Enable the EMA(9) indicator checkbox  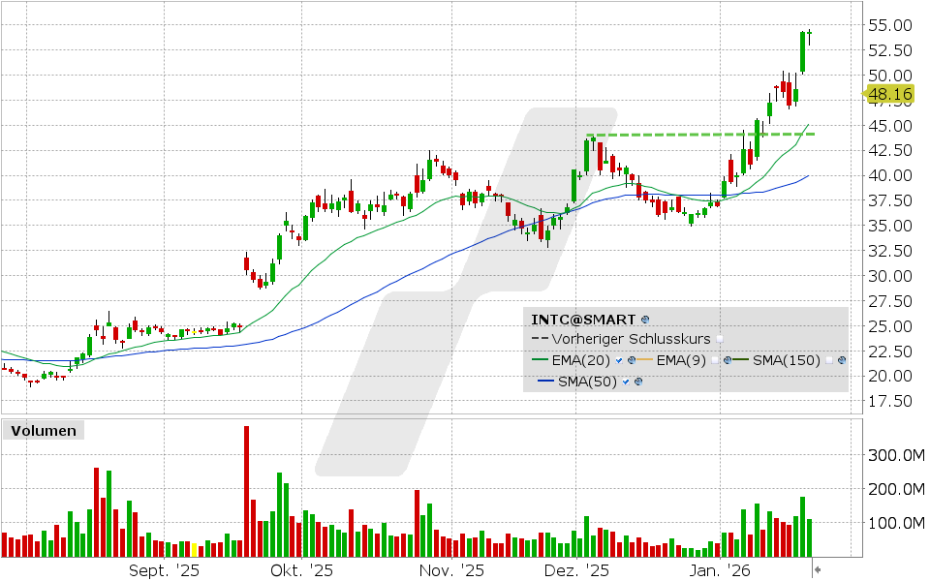714,359
